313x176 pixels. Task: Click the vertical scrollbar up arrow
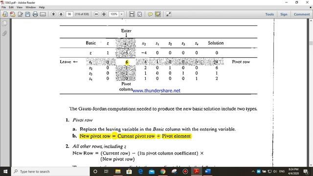[311, 21]
